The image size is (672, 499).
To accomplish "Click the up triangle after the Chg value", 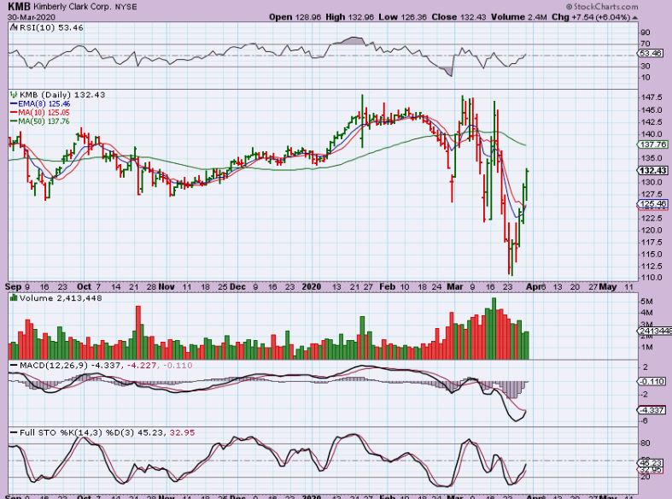I will (634, 18).
